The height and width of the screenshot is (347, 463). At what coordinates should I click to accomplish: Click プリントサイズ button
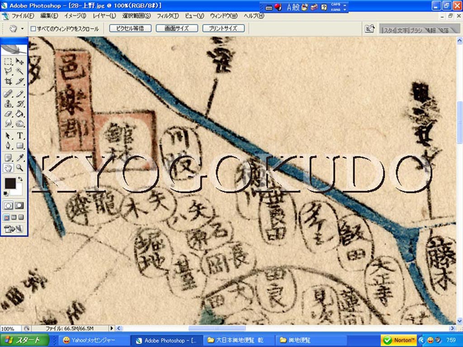(x=223, y=28)
